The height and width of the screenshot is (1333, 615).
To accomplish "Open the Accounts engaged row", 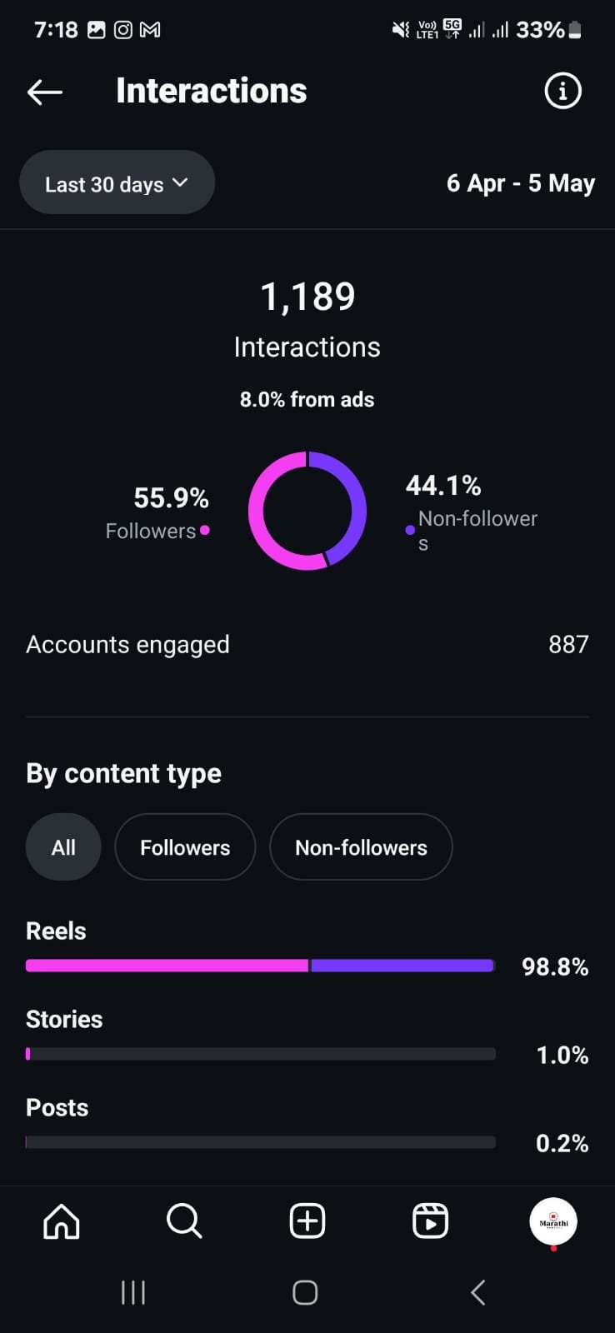I will tap(307, 644).
